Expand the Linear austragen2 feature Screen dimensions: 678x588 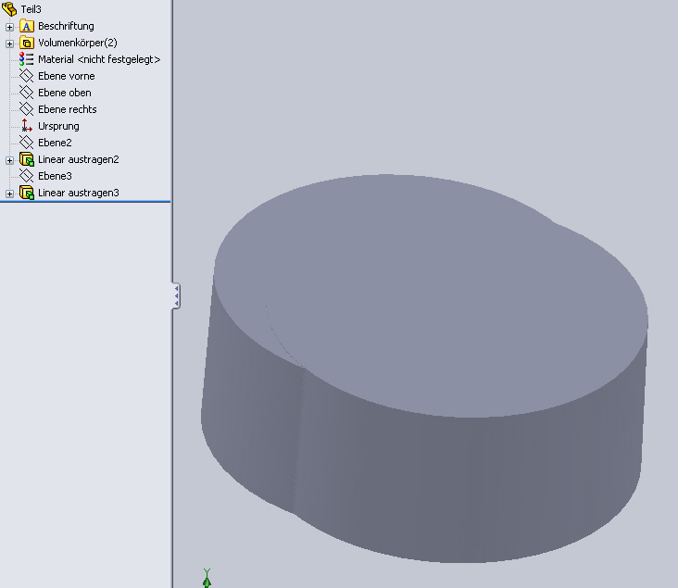(9, 160)
